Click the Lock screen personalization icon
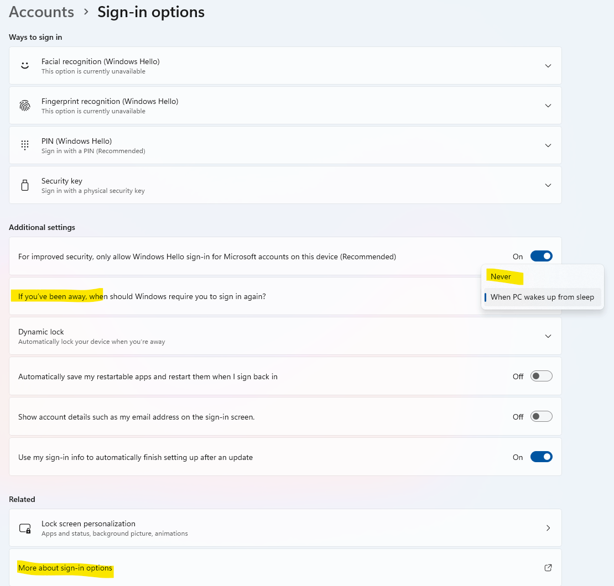The height and width of the screenshot is (586, 614). 25,529
